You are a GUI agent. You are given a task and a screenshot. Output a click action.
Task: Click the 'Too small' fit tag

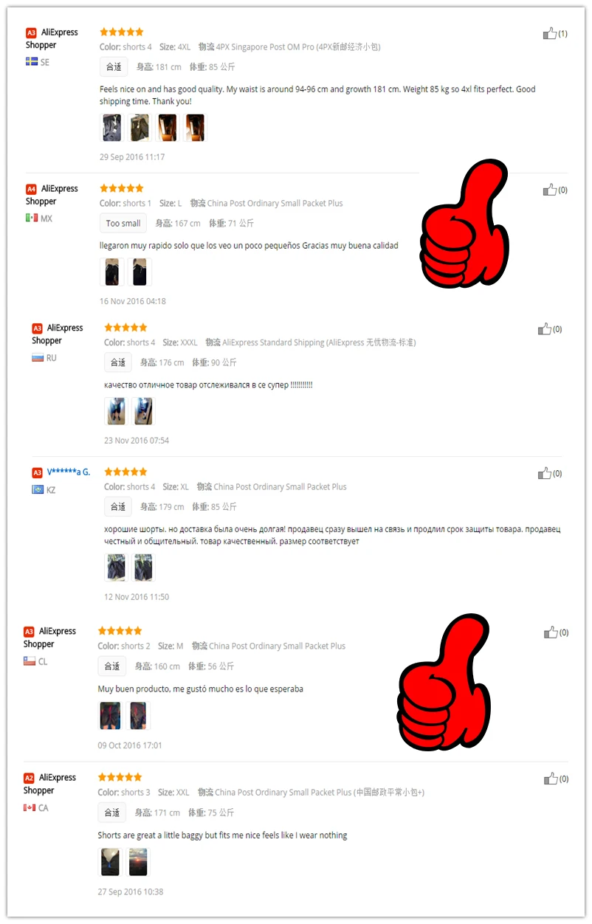tap(123, 224)
